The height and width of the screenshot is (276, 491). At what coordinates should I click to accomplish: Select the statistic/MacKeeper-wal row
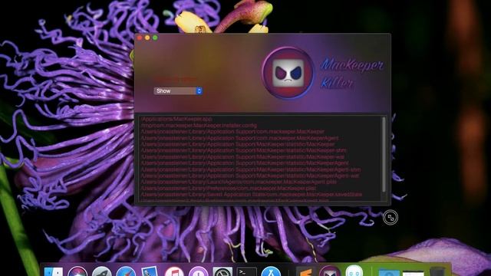pyautogui.click(x=242, y=156)
